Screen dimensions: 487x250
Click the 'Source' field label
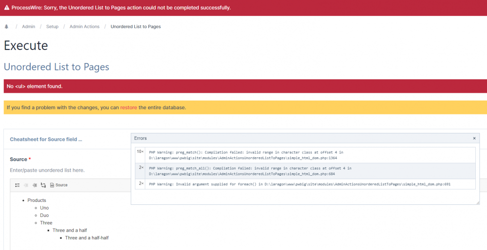pyautogui.click(x=19, y=159)
